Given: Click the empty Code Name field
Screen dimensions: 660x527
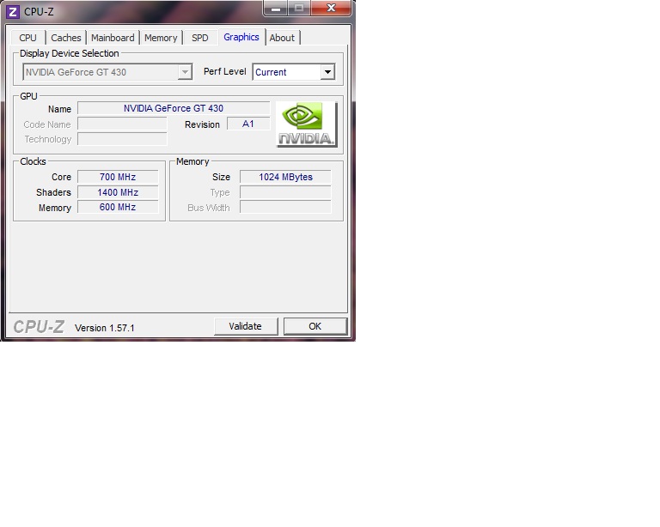Looking at the screenshot, I should pos(122,124).
